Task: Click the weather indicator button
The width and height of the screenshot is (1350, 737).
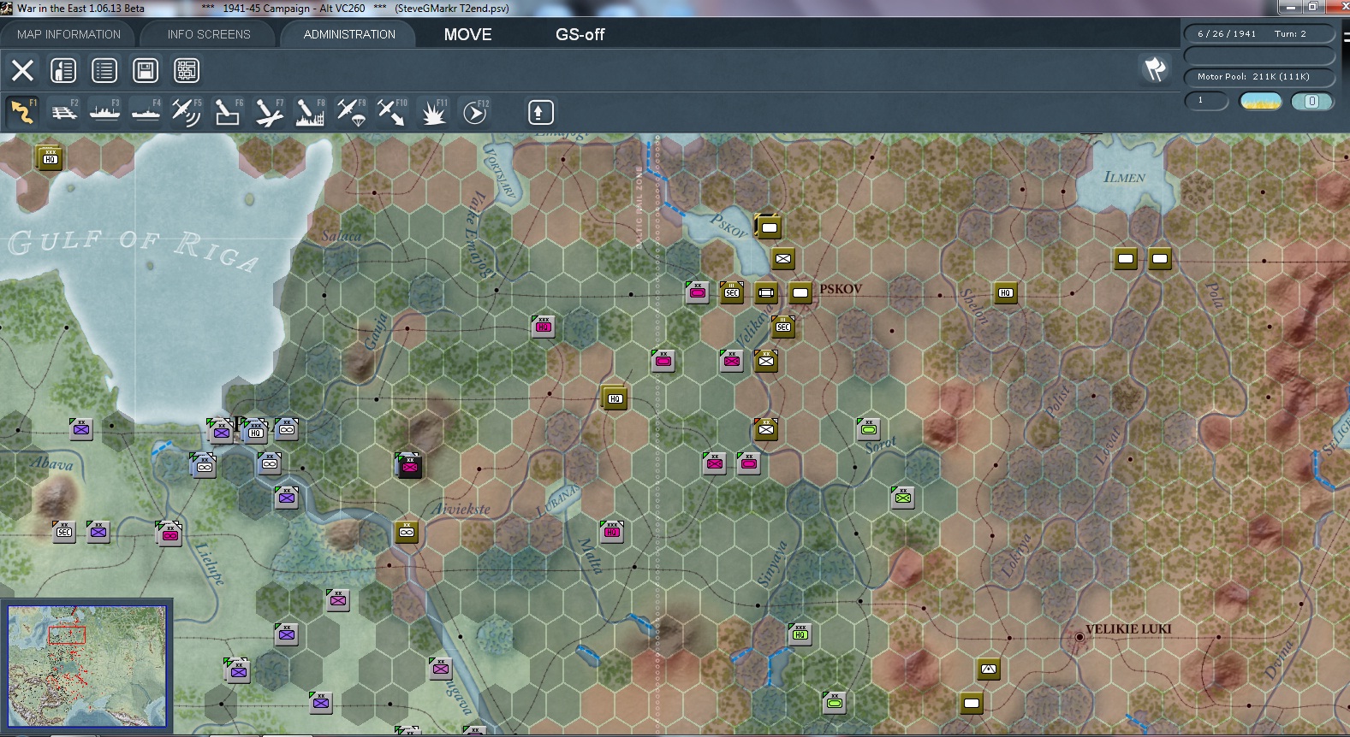Action: tap(1260, 101)
